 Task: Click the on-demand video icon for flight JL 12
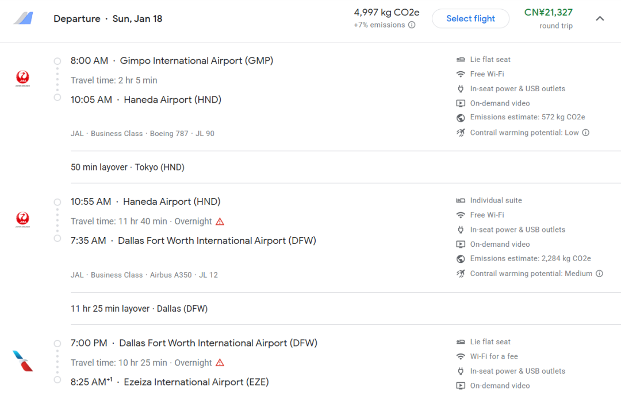(x=461, y=244)
